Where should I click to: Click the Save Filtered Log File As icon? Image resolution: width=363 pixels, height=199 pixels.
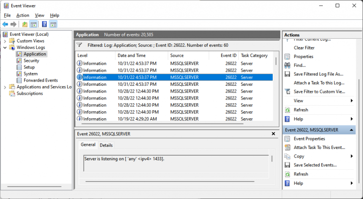(287, 74)
